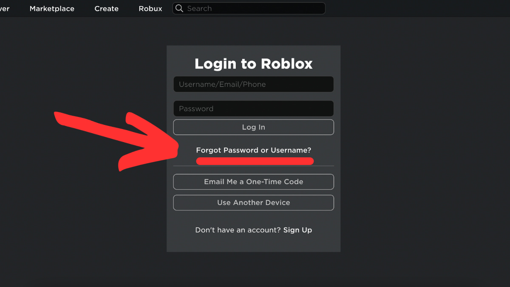Go to the Robux page

pyautogui.click(x=150, y=8)
